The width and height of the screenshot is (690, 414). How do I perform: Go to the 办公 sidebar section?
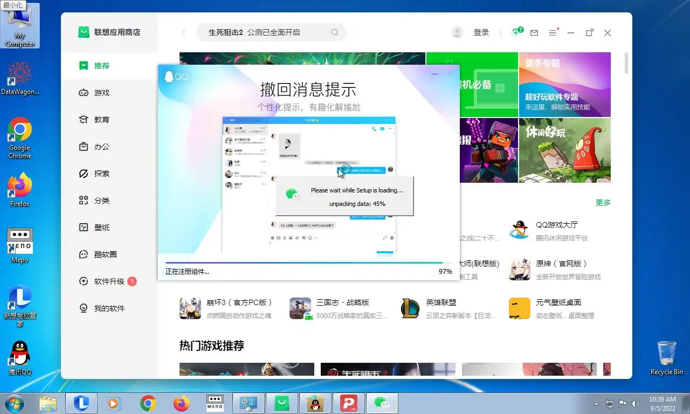pyautogui.click(x=109, y=147)
